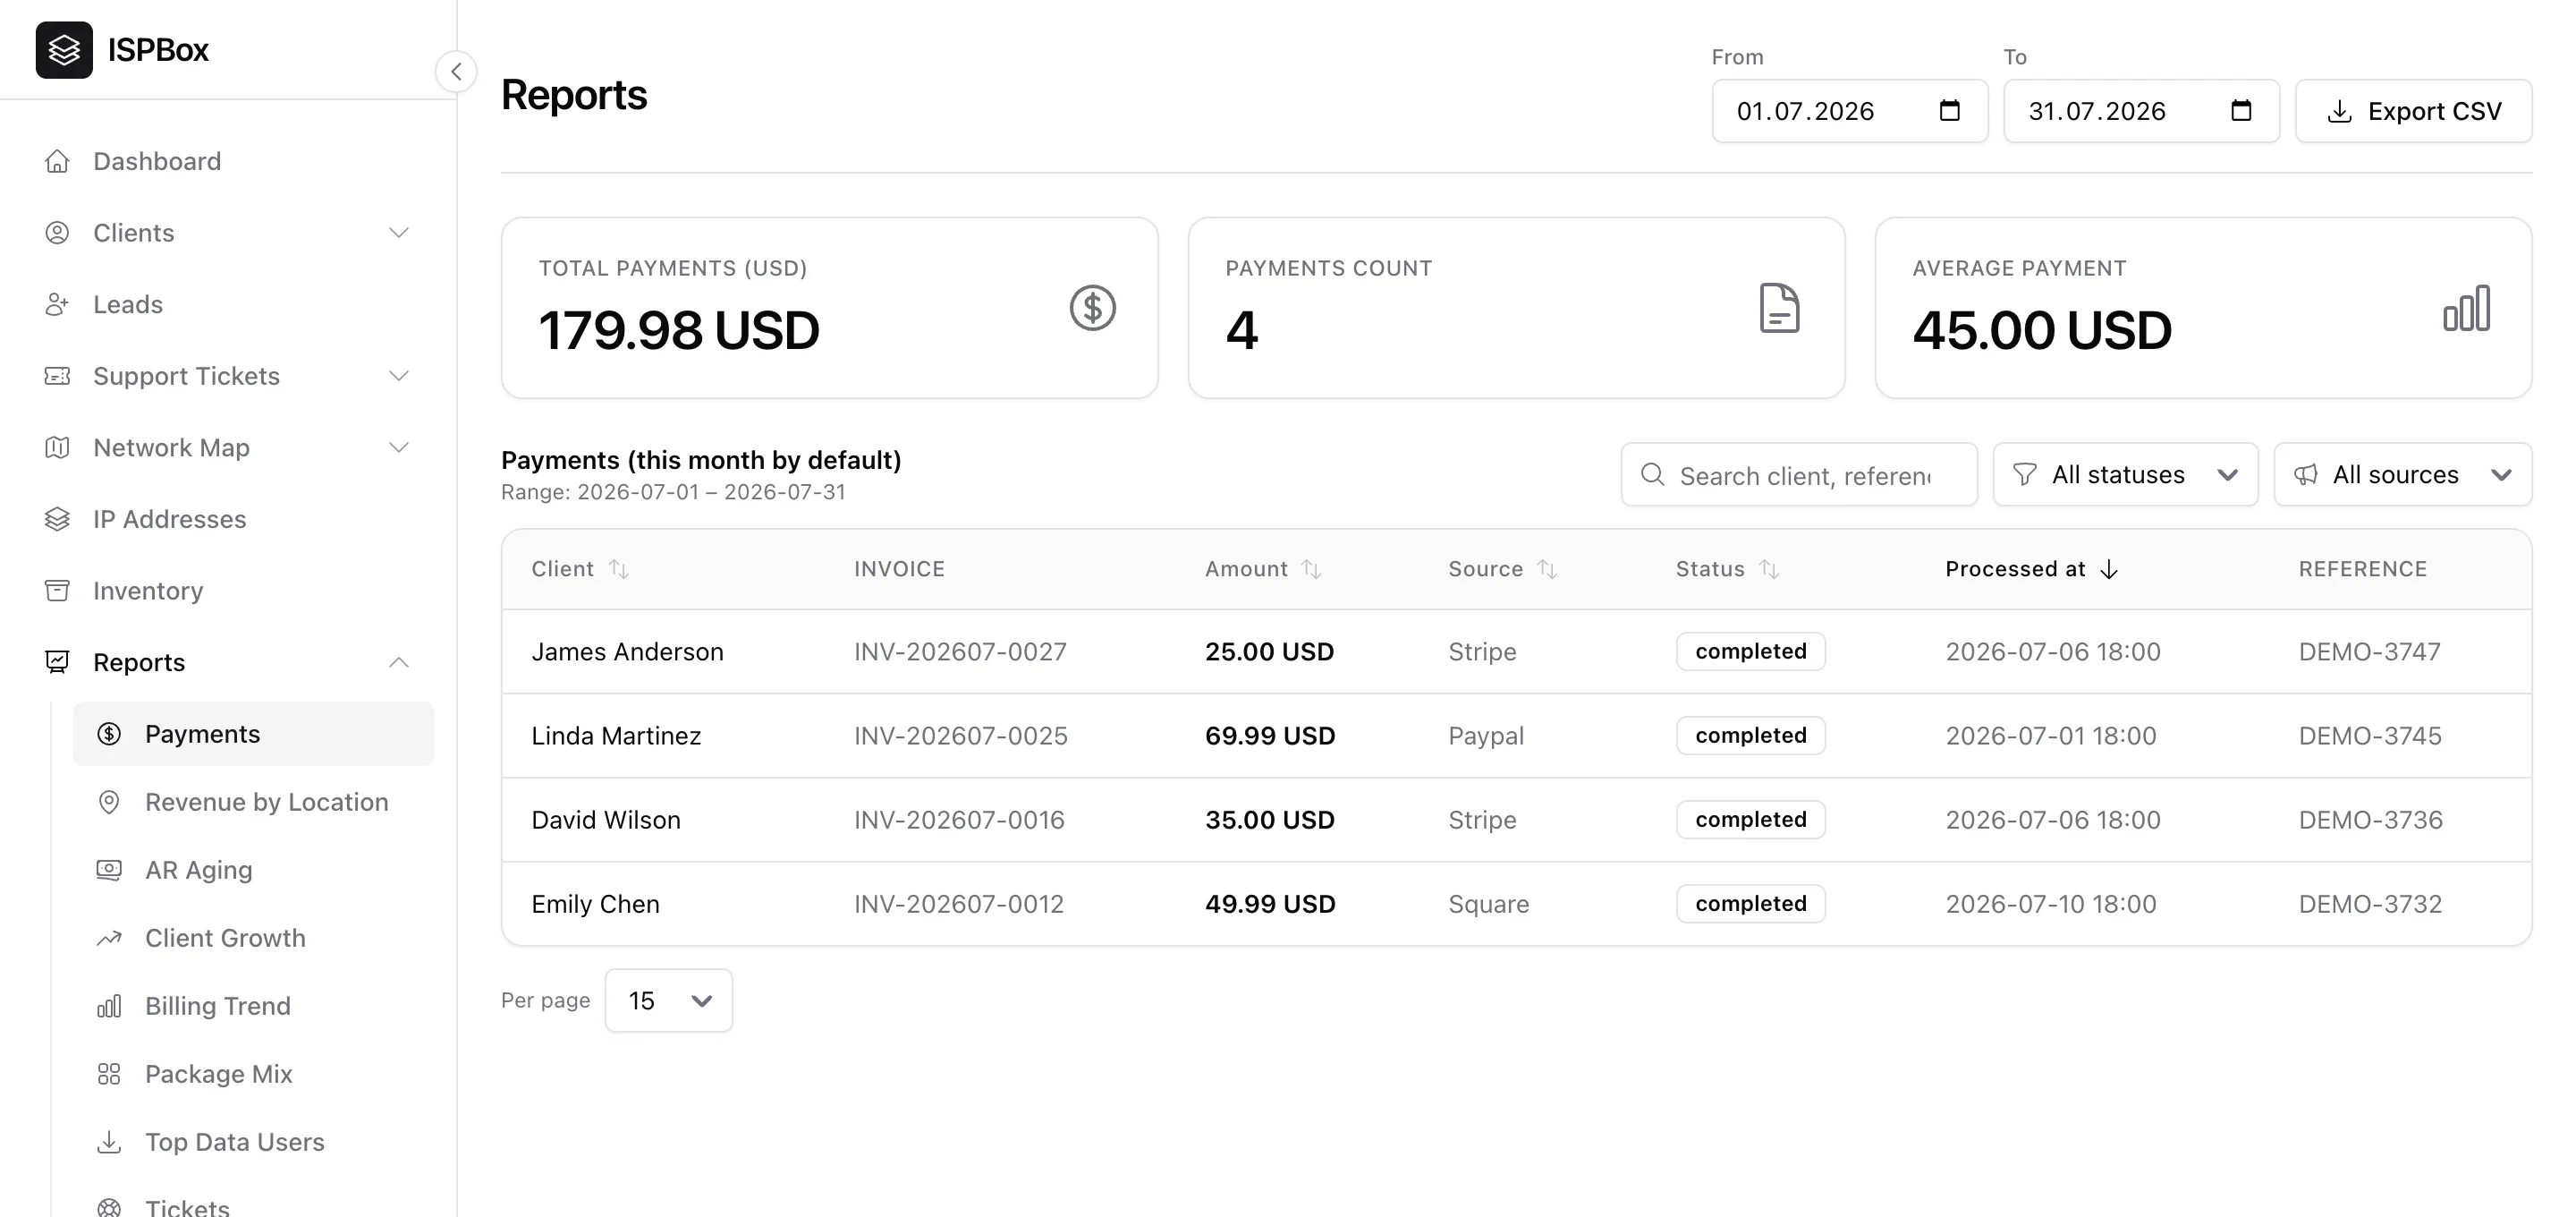
Task: Open the To date calendar picker
Action: pyautogui.click(x=2241, y=110)
